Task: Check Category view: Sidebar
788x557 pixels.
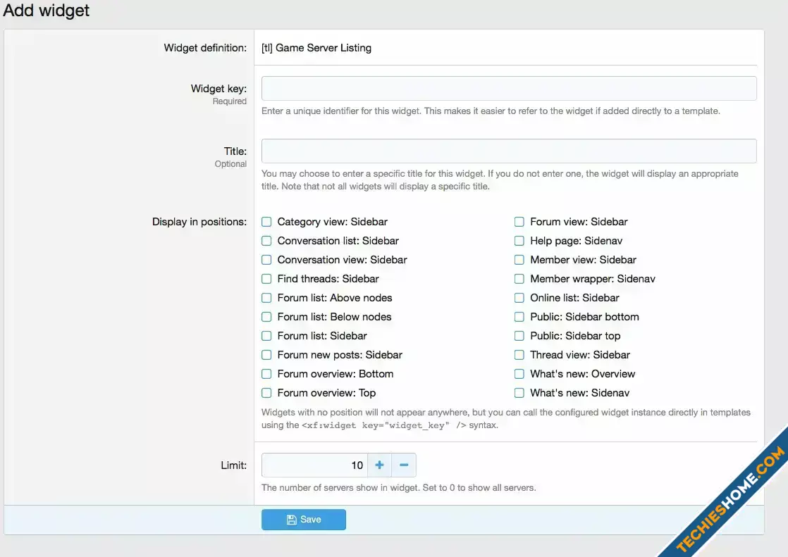Action: (266, 222)
